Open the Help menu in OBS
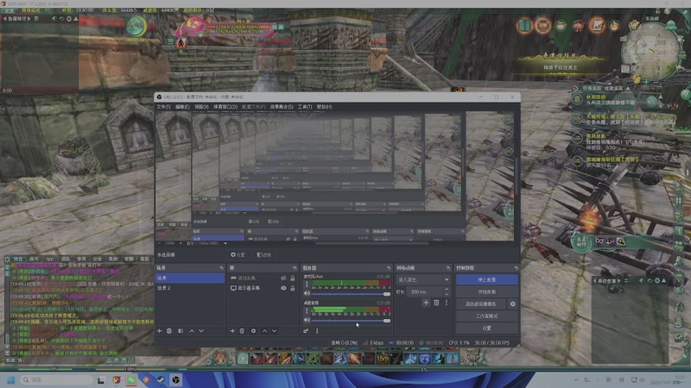The height and width of the screenshot is (388, 691). click(x=324, y=107)
